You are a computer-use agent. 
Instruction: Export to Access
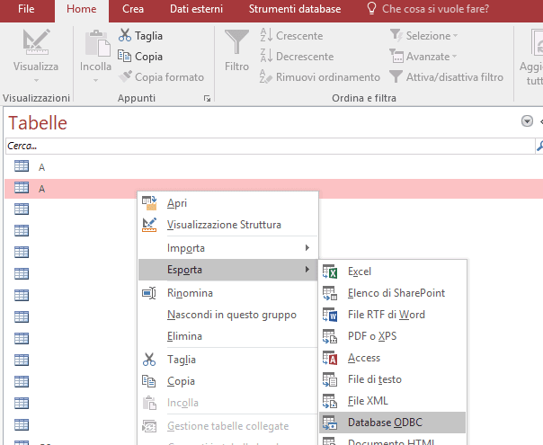coord(392,358)
